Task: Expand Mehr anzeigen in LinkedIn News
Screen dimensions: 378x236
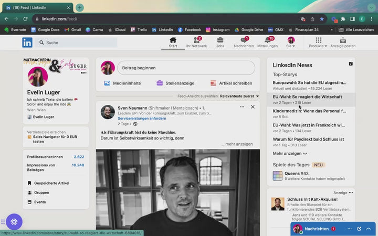Action: coord(290,154)
